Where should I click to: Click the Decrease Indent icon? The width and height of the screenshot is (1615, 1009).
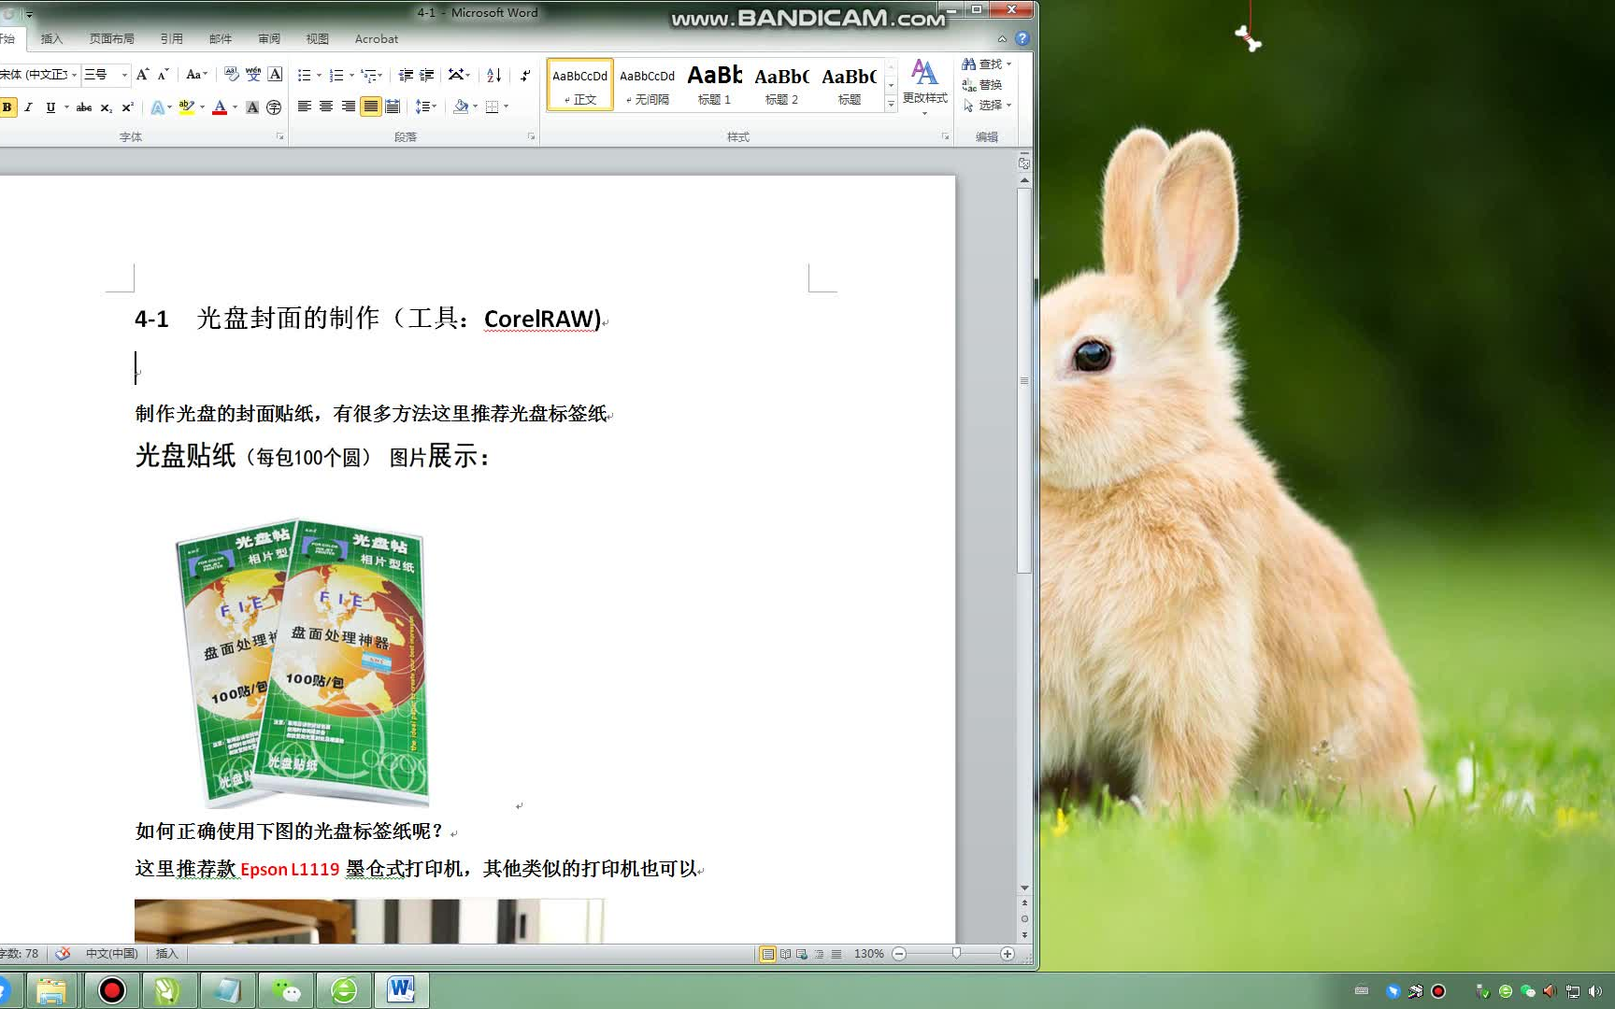click(x=406, y=75)
